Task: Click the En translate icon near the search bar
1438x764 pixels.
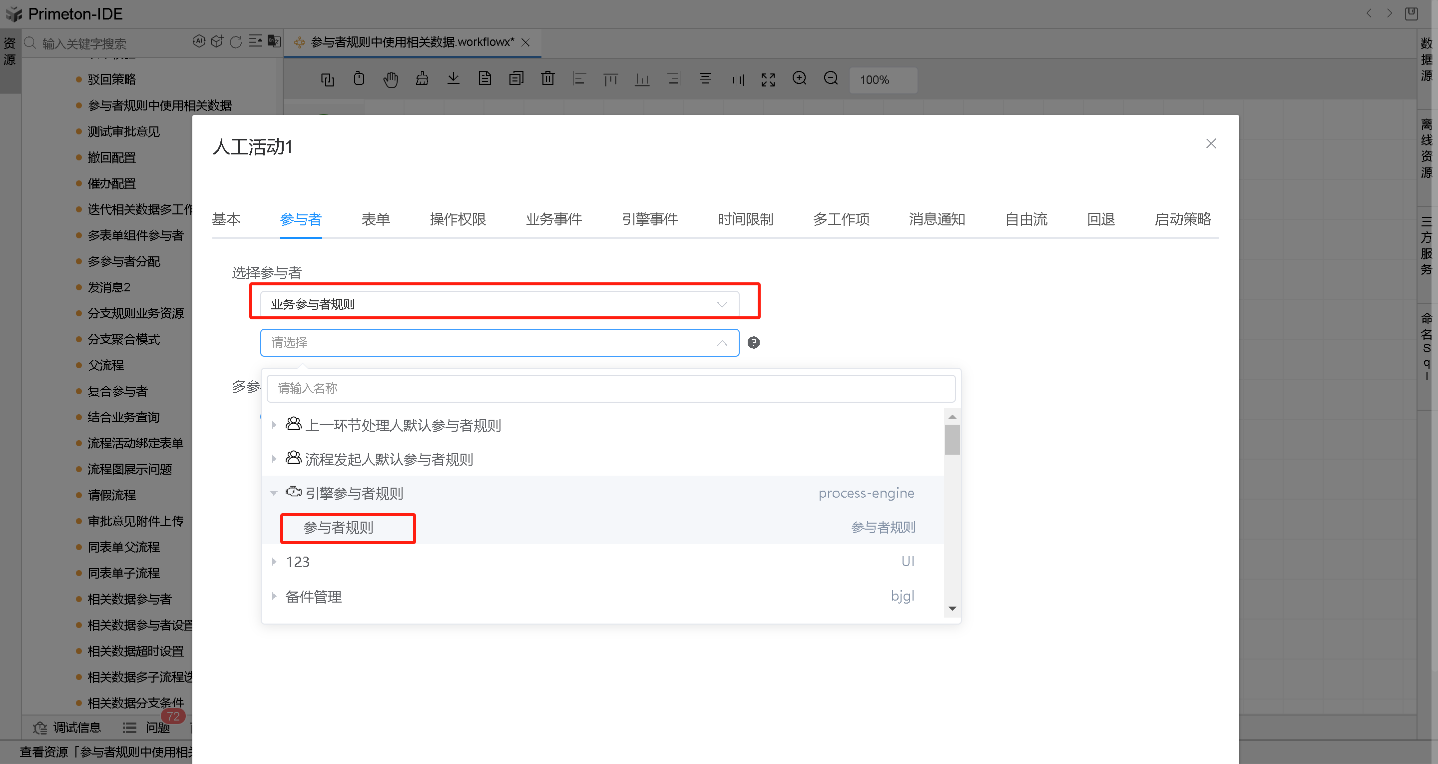Action: pos(274,41)
